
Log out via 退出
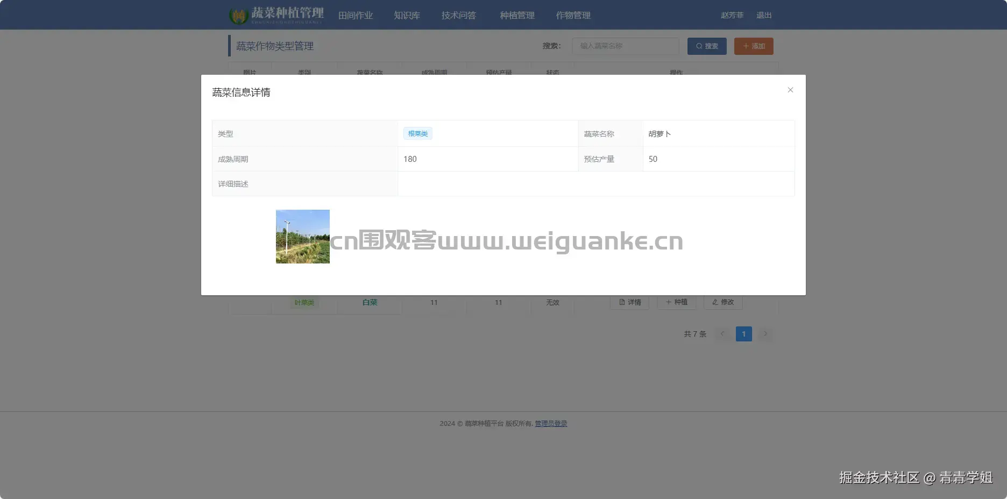pyautogui.click(x=764, y=15)
